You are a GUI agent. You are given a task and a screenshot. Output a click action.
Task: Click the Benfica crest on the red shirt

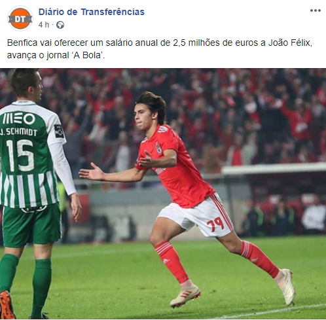(158, 147)
